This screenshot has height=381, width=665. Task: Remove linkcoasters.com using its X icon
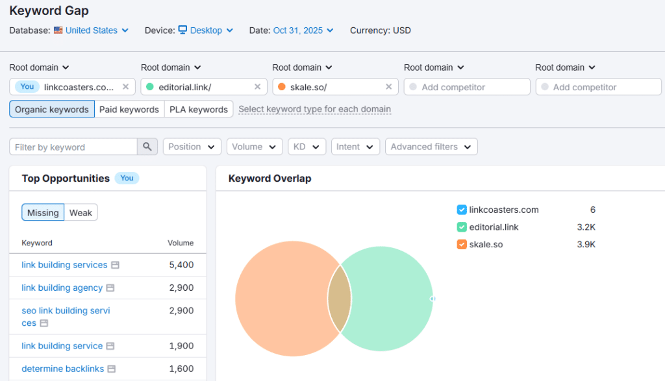click(125, 86)
